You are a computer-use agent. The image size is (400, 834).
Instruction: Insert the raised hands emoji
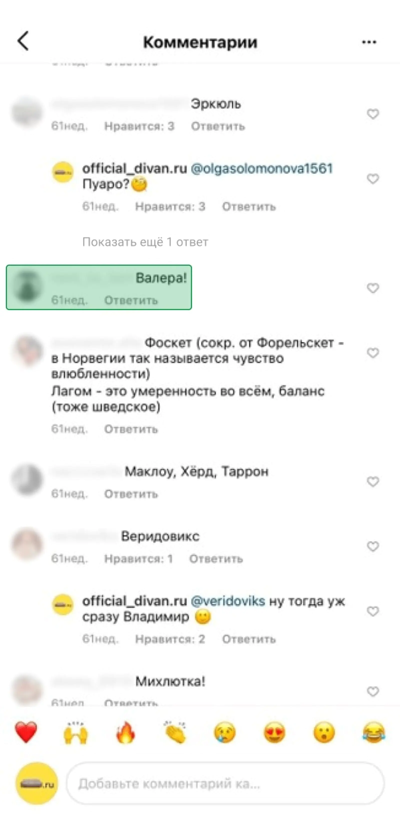[75, 732]
